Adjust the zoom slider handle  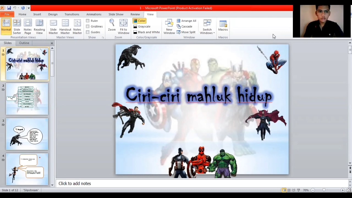click(x=324, y=190)
